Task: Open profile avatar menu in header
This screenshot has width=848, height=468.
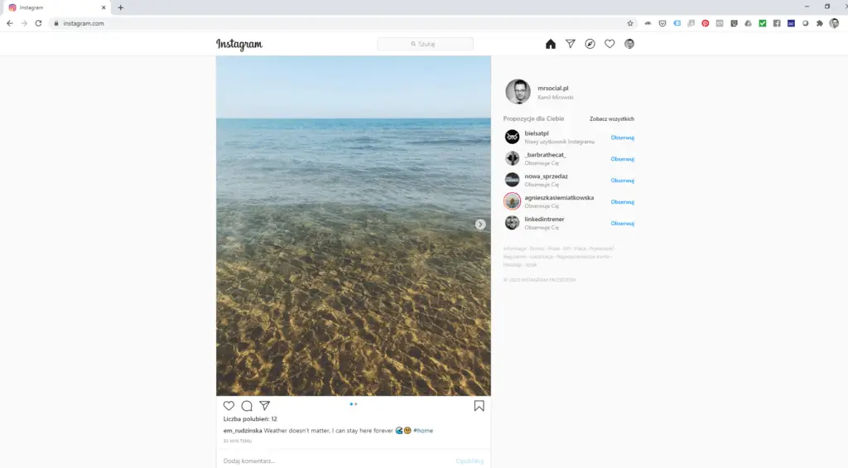Action: (629, 44)
